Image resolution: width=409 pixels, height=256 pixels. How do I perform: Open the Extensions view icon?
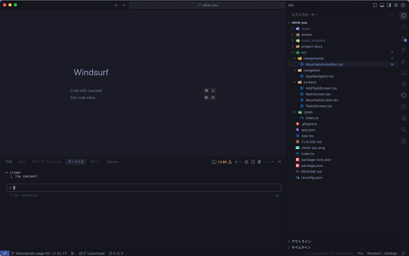pyautogui.click(x=404, y=84)
